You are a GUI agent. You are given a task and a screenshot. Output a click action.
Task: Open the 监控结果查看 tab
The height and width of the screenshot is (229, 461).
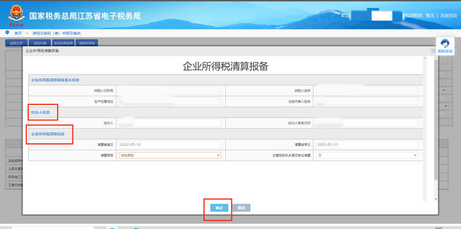coord(63,43)
